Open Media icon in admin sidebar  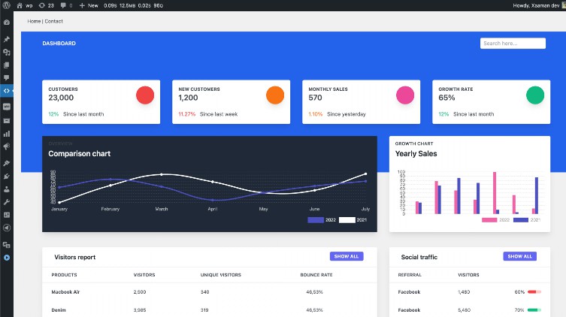tap(7, 52)
